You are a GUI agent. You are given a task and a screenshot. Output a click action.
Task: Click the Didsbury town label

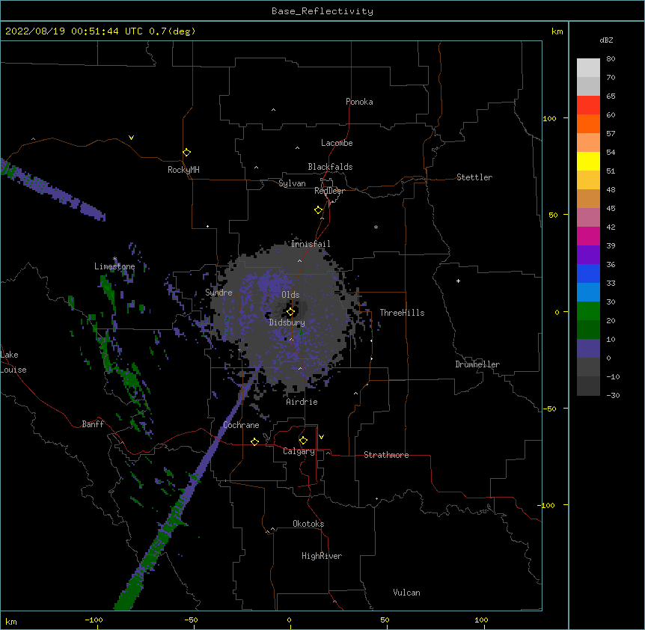coord(287,322)
